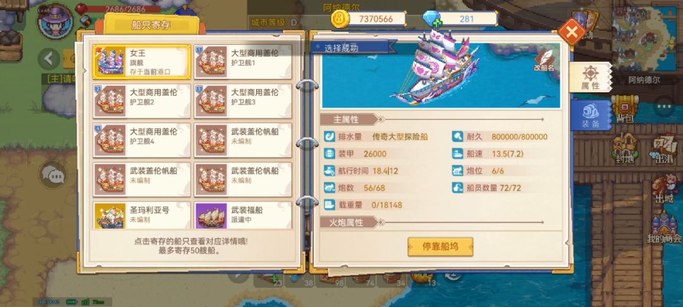Click the exit city (出城) icon
This screenshot has width=683, height=307.
665,190
